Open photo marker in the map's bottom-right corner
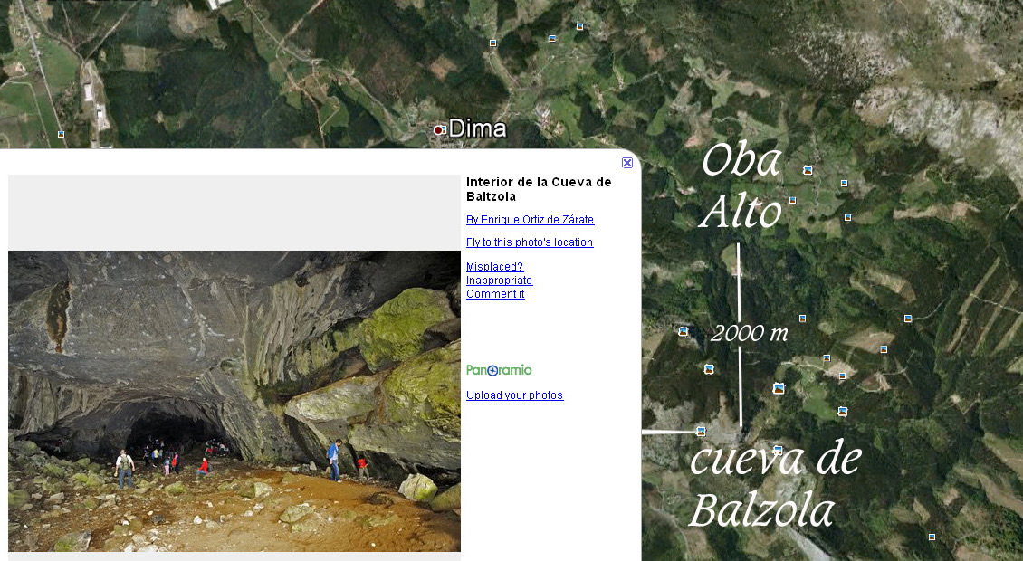 [x=932, y=537]
